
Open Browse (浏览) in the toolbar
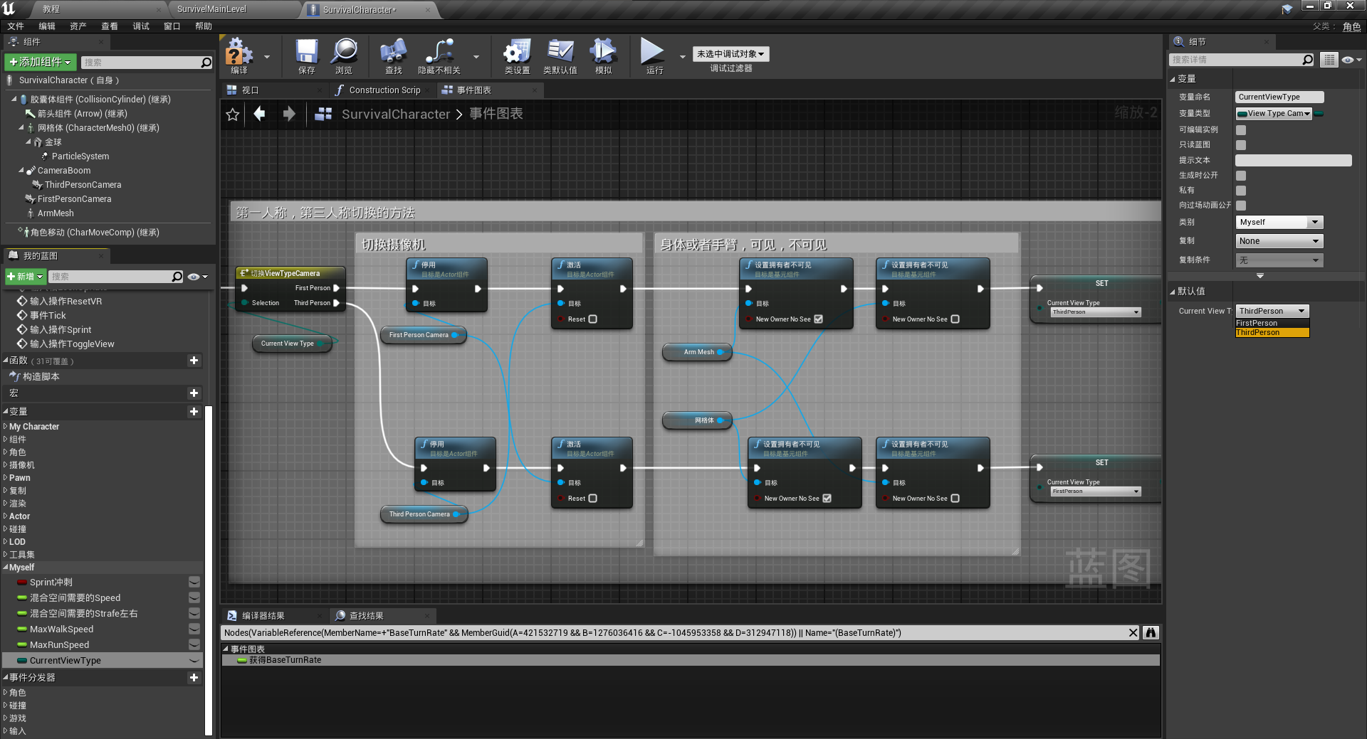click(x=345, y=55)
